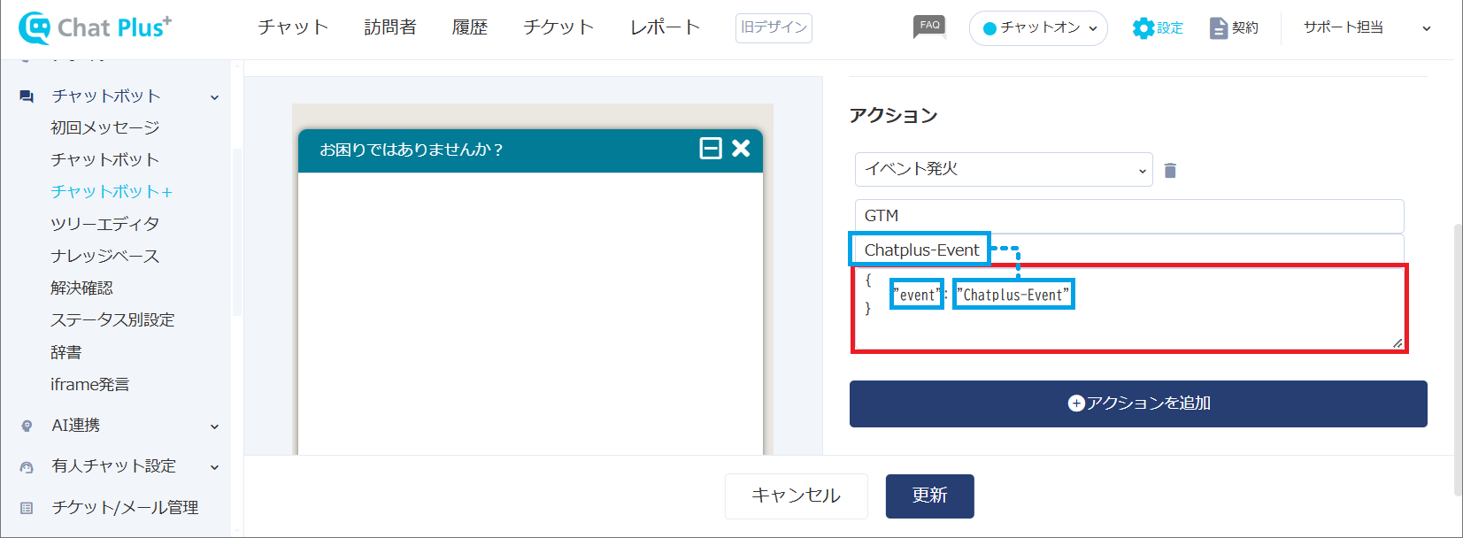Open the イベント発火 action type dropdown
The height and width of the screenshot is (538, 1463).
pyautogui.click(x=1004, y=169)
